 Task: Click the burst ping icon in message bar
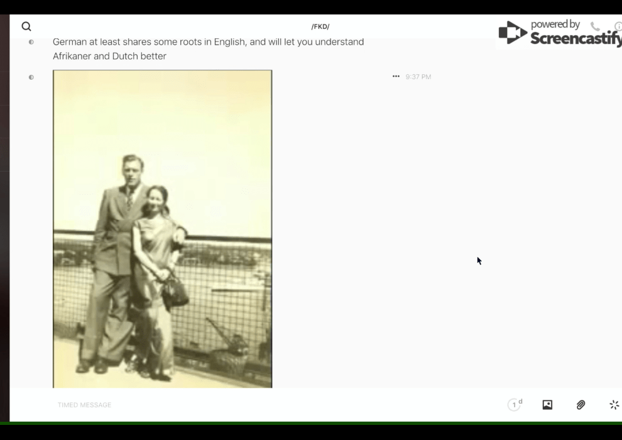tap(614, 405)
